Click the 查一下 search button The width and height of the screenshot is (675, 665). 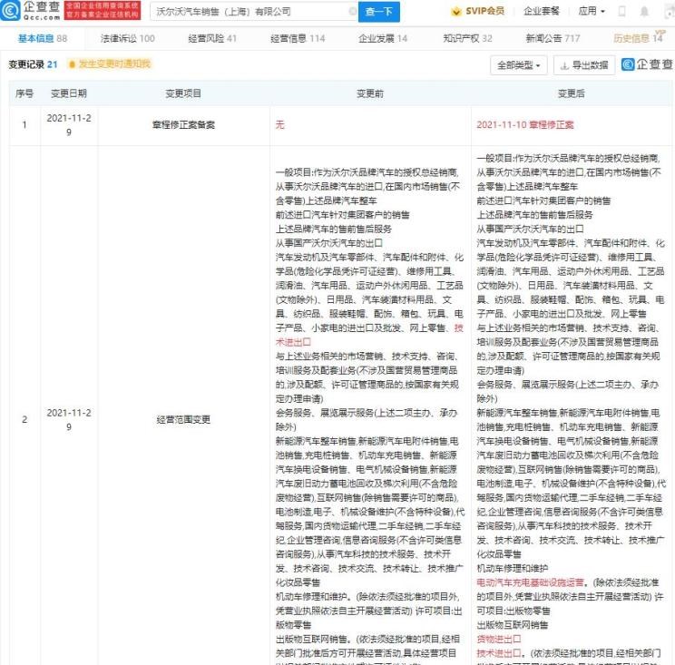[379, 12]
